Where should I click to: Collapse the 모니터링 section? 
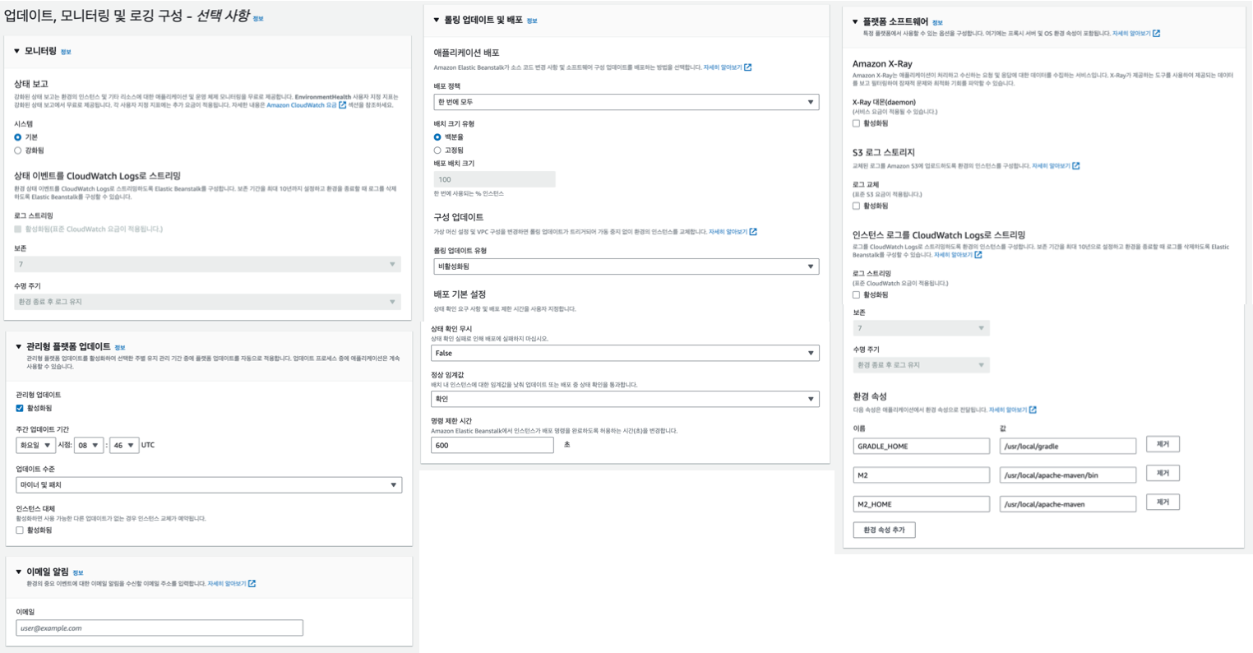[x=17, y=51]
